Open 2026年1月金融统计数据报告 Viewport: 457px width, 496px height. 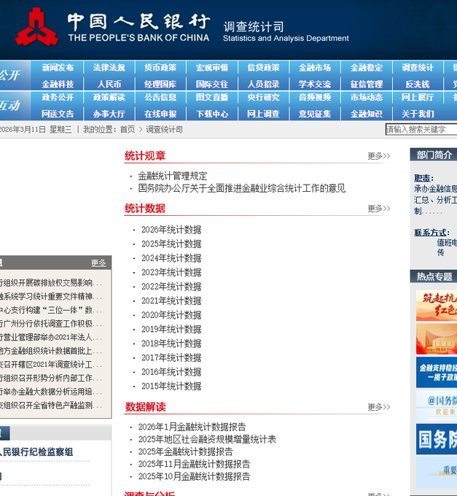tap(192, 427)
